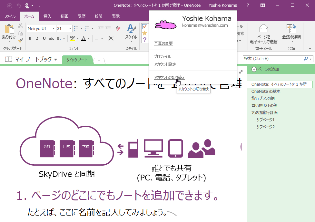Click the Copy icon in clipboard group
Viewport: 315px width, 222px height.
click(x=20, y=33)
